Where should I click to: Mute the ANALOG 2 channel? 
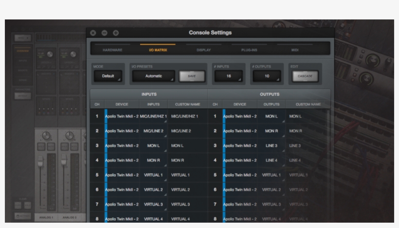(74, 147)
